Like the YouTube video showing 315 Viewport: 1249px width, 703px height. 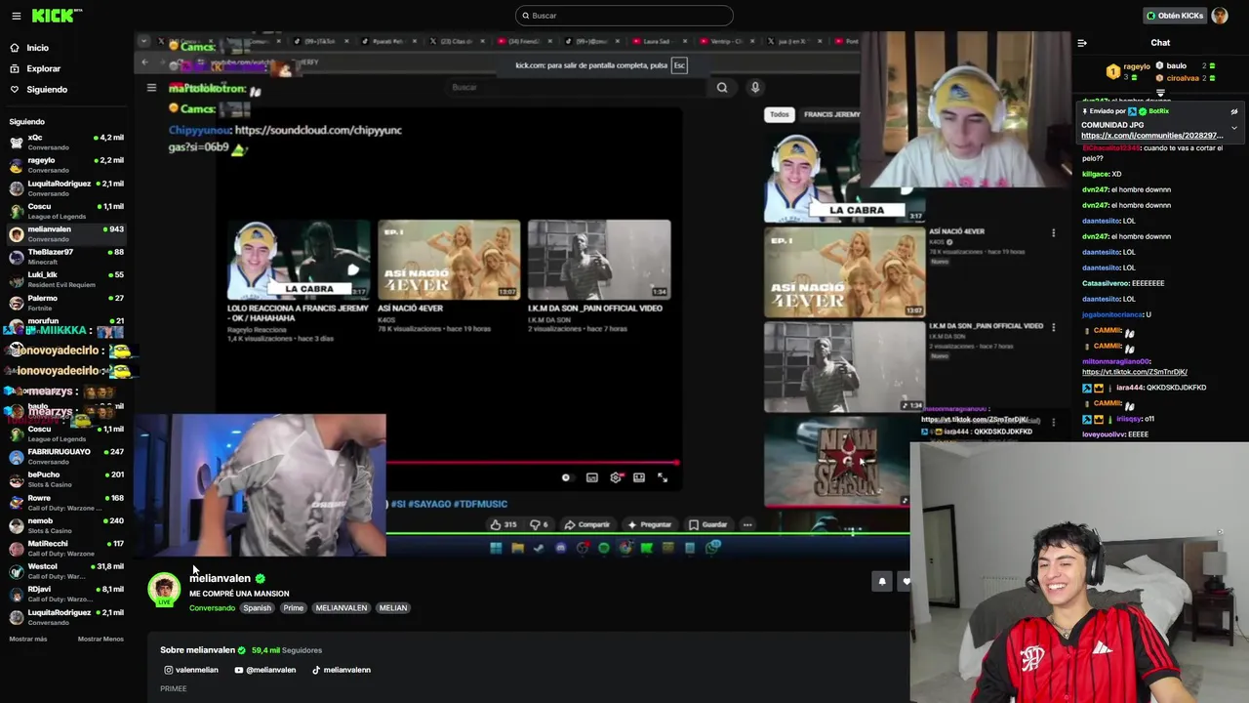(x=504, y=524)
